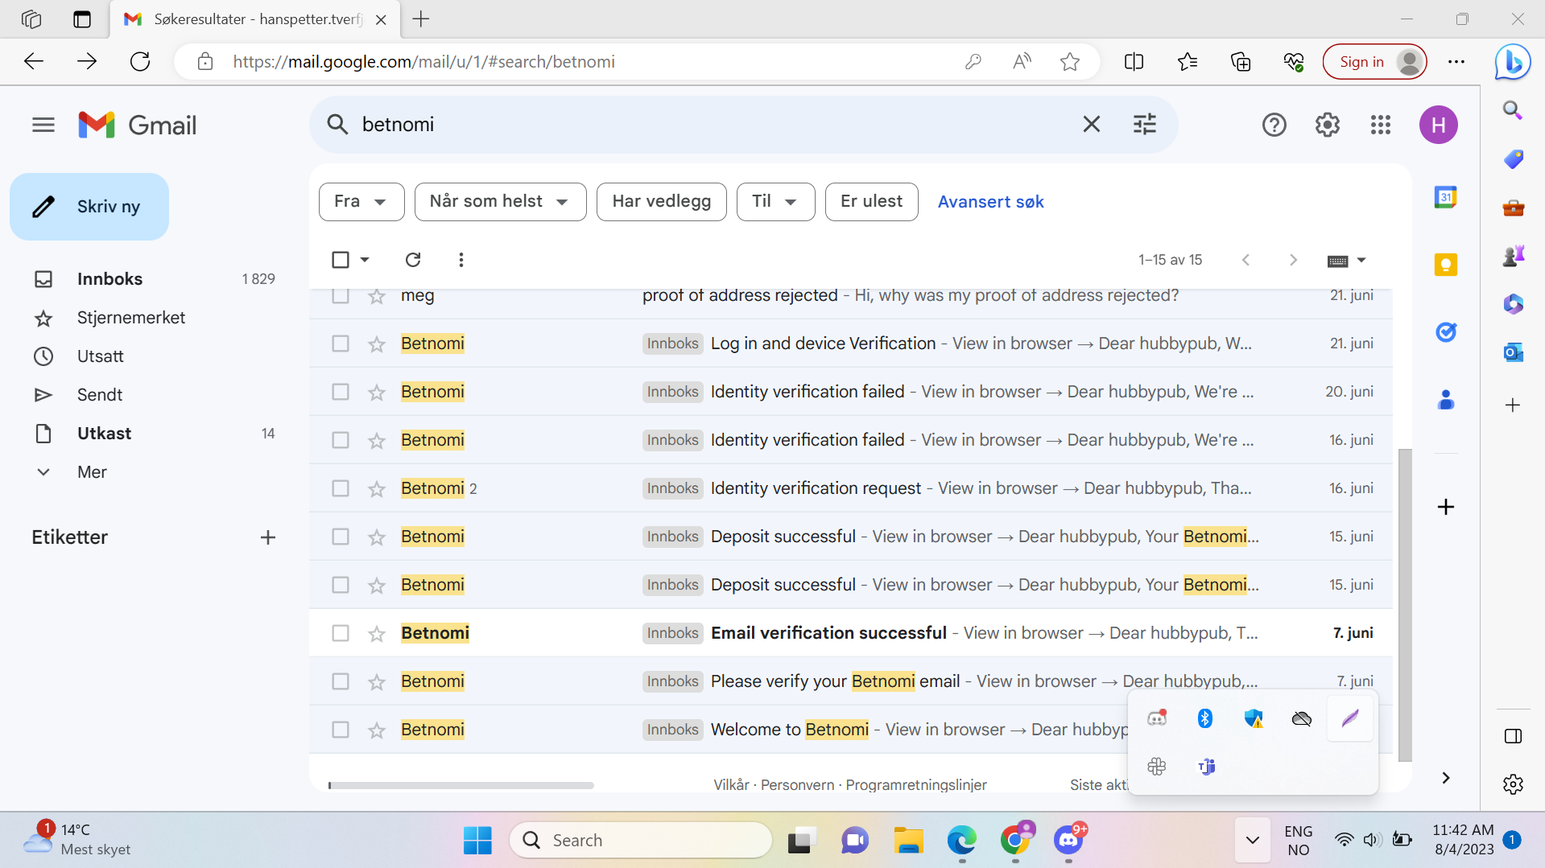Expand the Mer folder list
Image resolution: width=1545 pixels, height=868 pixels.
tap(92, 472)
